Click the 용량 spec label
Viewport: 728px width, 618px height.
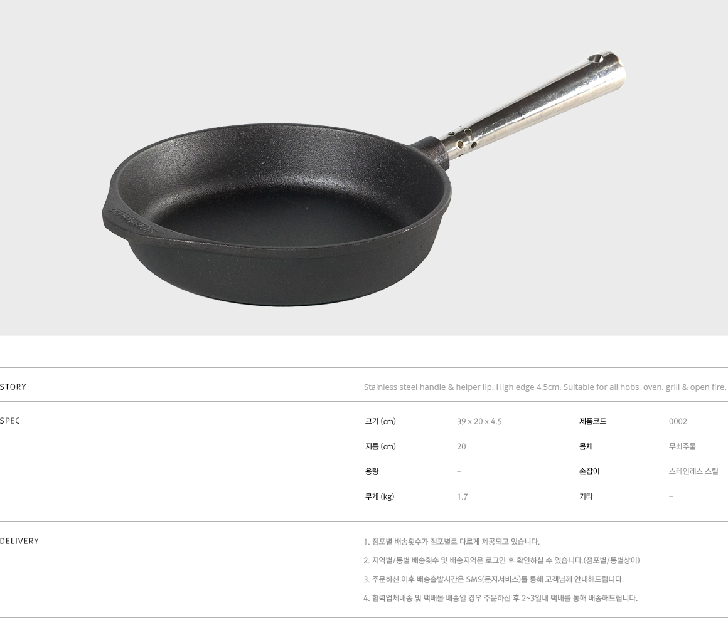click(x=372, y=471)
